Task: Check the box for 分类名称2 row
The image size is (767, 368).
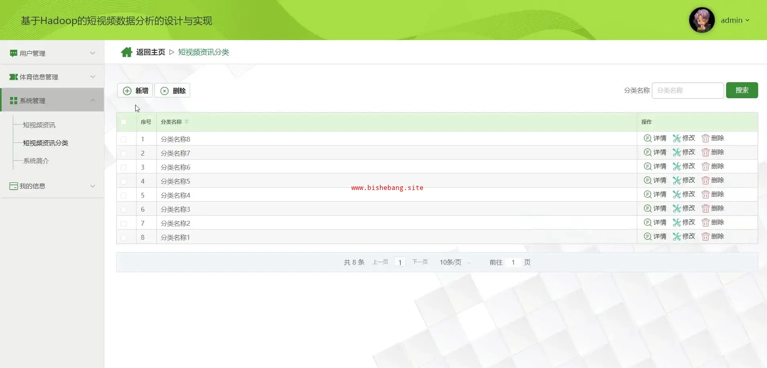Action: [124, 224]
